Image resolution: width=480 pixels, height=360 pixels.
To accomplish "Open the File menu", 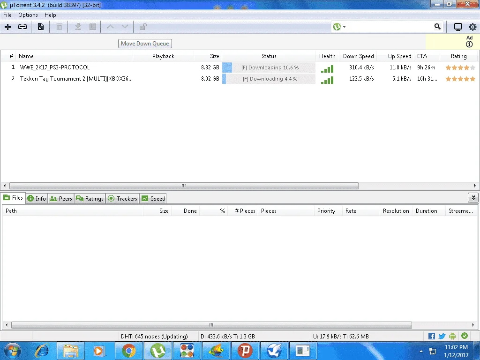I will coord(7,15).
